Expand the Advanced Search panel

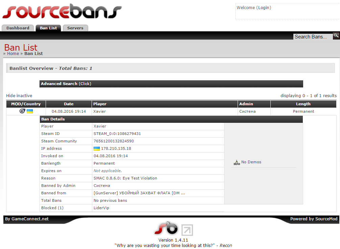pos(171,84)
